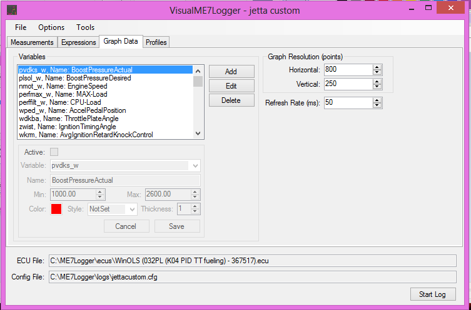Screen dimensions: 471x310
Task: Click the Thickness value field
Action: pyautogui.click(x=184, y=209)
